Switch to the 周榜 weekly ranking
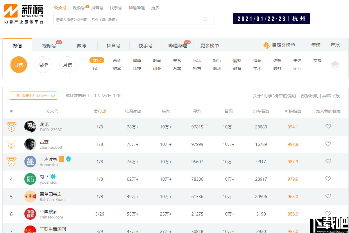The image size is (349, 233). tap(43, 65)
